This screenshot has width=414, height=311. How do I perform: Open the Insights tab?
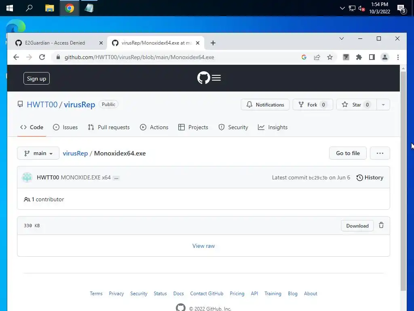point(273,127)
